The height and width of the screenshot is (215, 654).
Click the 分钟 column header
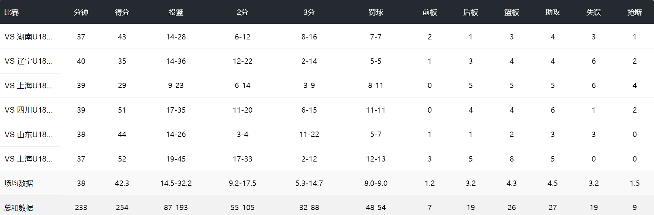[x=81, y=12]
